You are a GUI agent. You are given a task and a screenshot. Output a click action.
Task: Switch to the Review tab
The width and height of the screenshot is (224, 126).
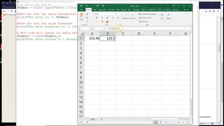point(124,9)
